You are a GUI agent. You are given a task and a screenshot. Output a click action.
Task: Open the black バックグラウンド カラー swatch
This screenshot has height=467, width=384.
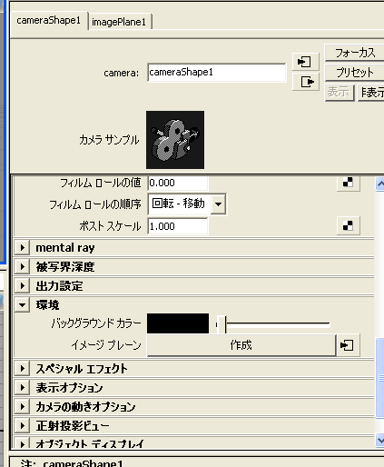click(x=178, y=323)
